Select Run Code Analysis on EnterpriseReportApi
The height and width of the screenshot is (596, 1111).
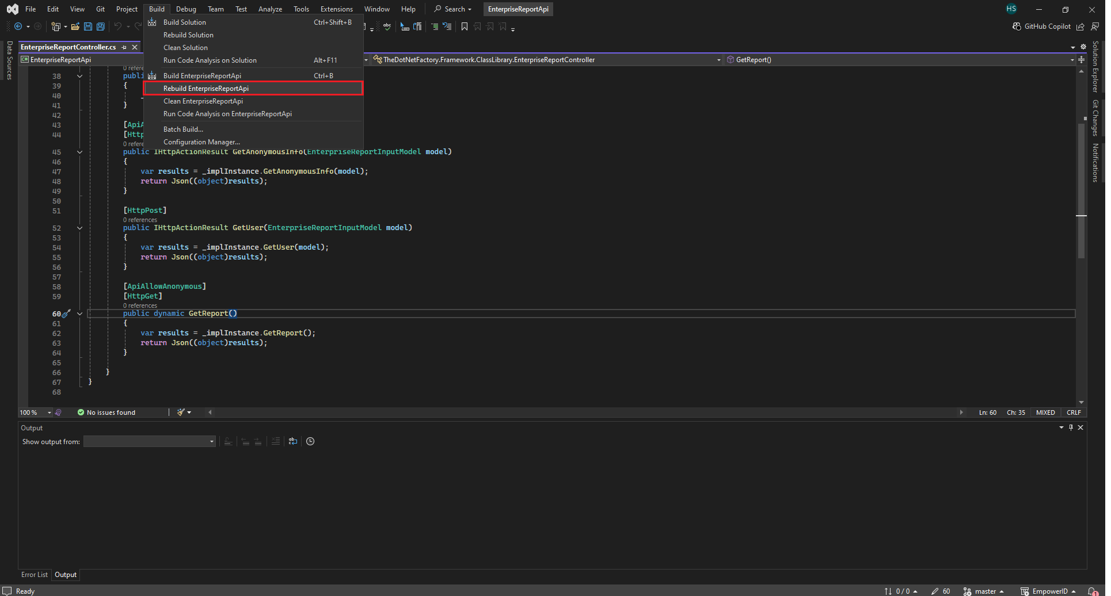(253, 114)
